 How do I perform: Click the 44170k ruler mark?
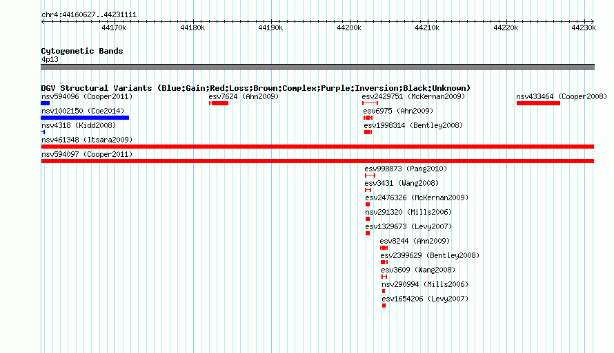pyautogui.click(x=114, y=28)
